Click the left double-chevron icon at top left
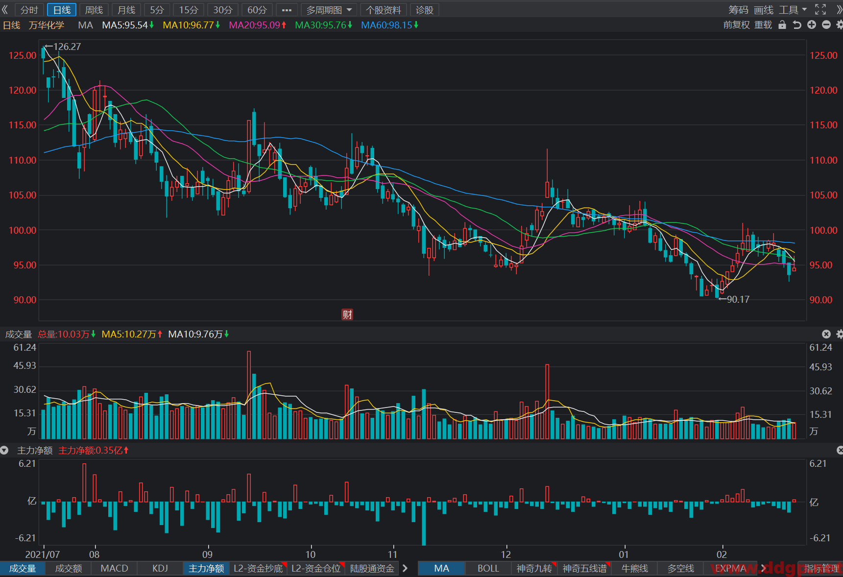The width and height of the screenshot is (843, 577). click(5, 10)
